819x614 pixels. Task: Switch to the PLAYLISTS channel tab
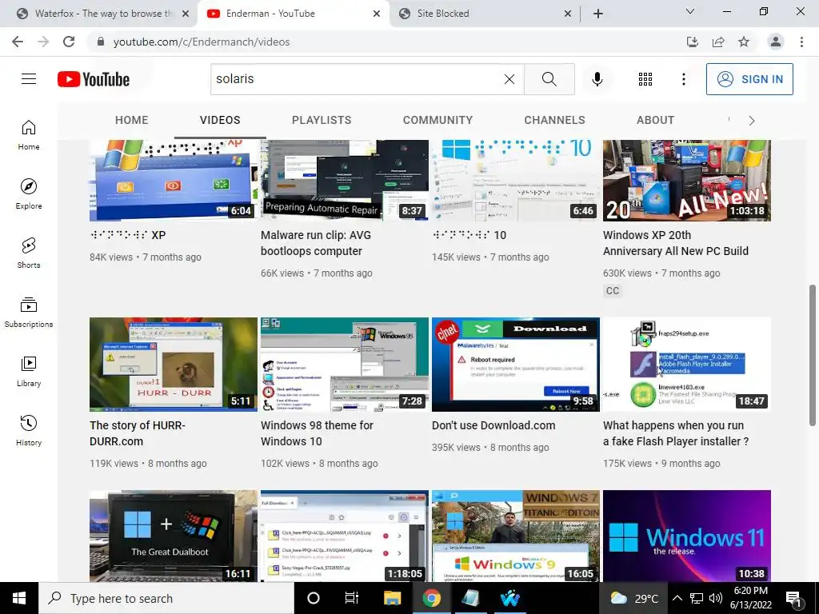322,120
